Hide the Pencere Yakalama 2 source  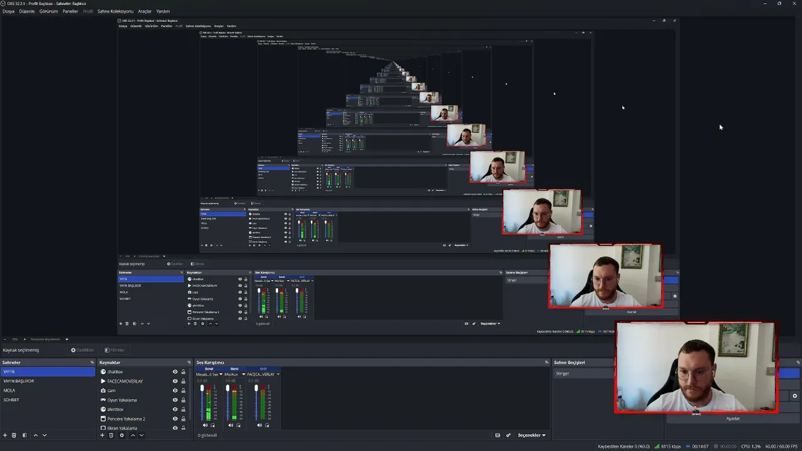pos(175,418)
